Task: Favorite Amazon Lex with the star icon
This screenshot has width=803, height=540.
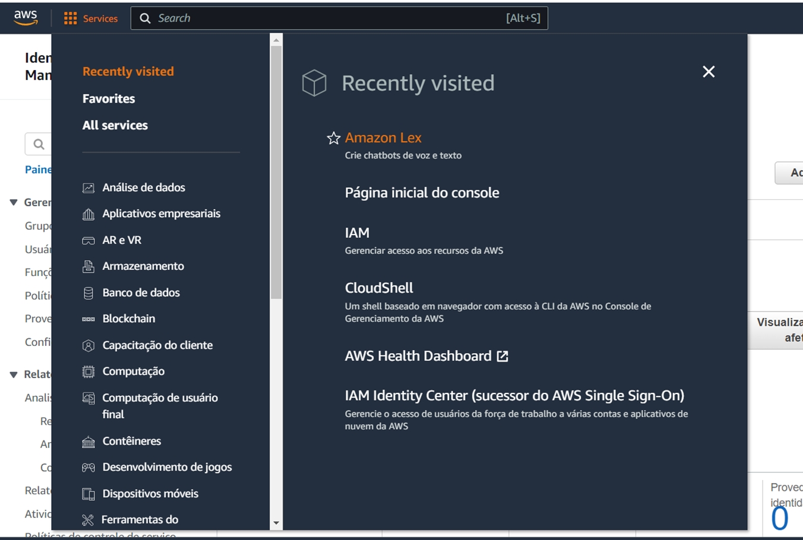Action: pyautogui.click(x=334, y=138)
